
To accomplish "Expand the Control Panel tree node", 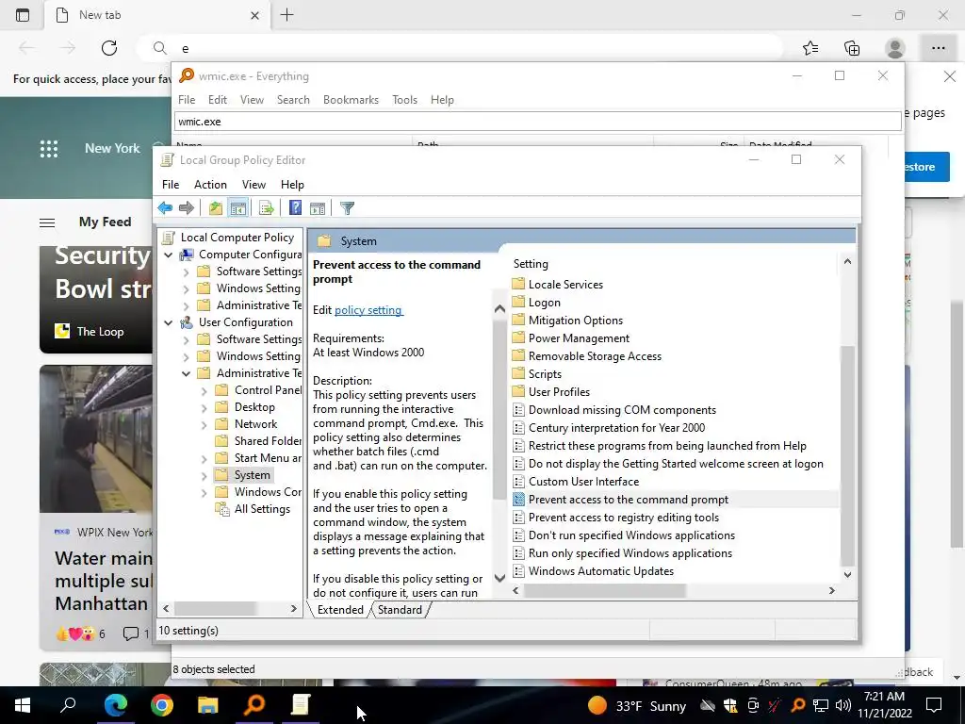I will [204, 390].
